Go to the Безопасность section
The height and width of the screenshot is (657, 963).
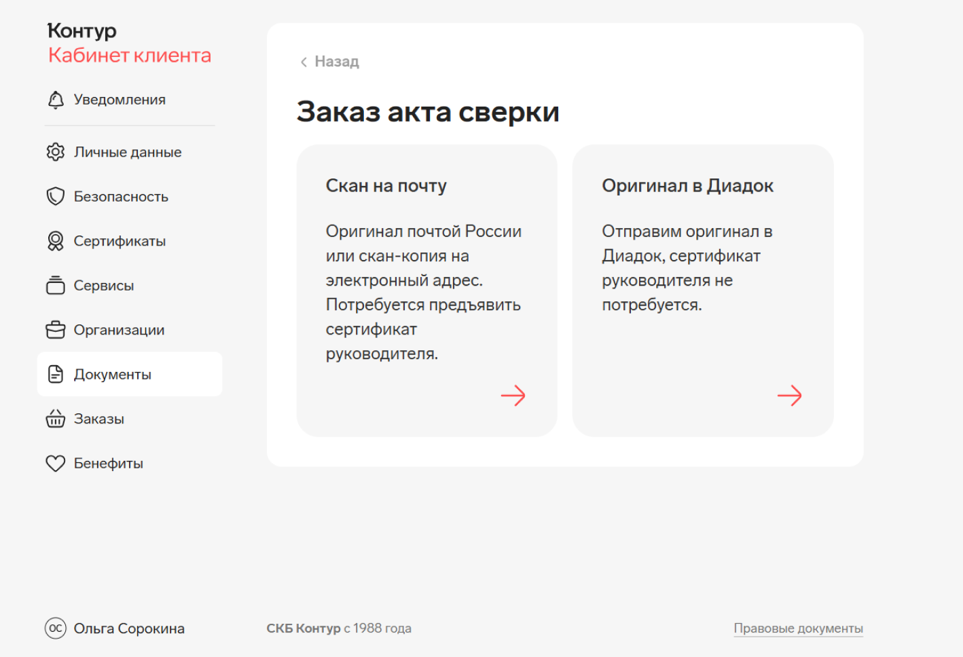130,196
